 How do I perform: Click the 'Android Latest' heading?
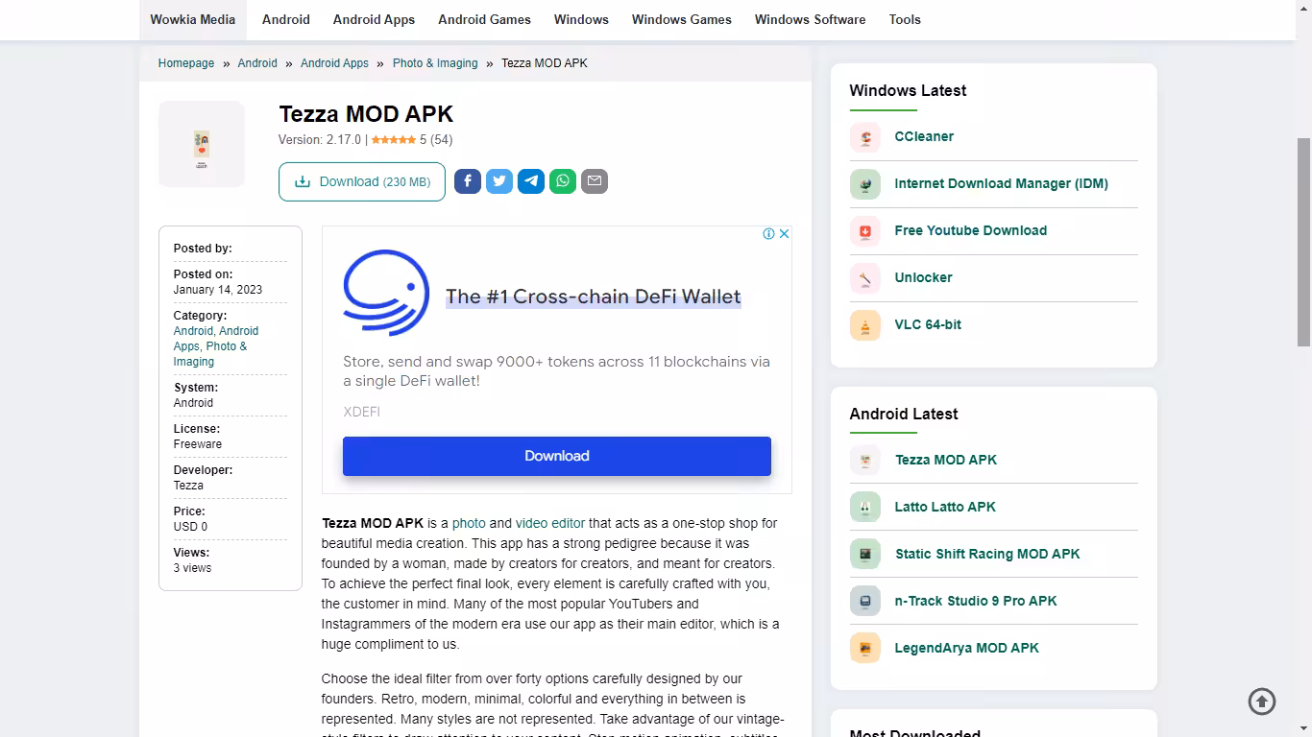[904, 414]
